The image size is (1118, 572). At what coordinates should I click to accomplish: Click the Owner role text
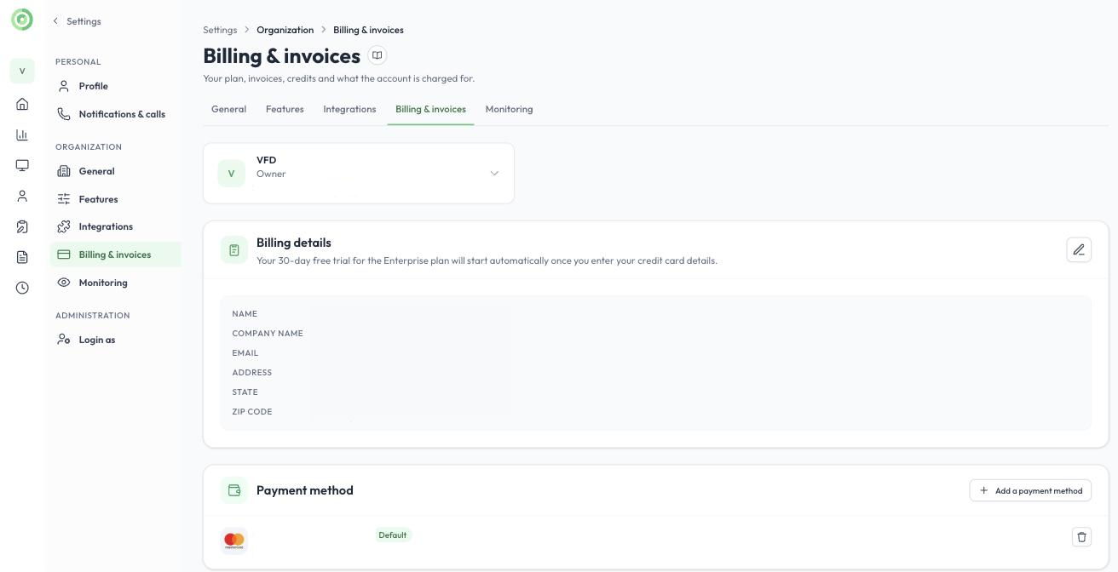pyautogui.click(x=271, y=174)
